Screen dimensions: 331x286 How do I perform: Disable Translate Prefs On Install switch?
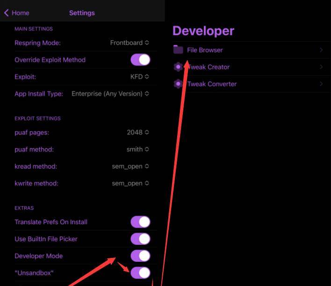[140, 222]
